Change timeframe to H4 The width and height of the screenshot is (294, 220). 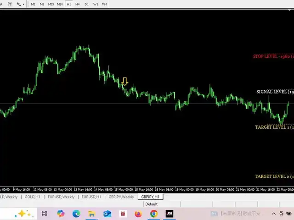click(x=78, y=4)
